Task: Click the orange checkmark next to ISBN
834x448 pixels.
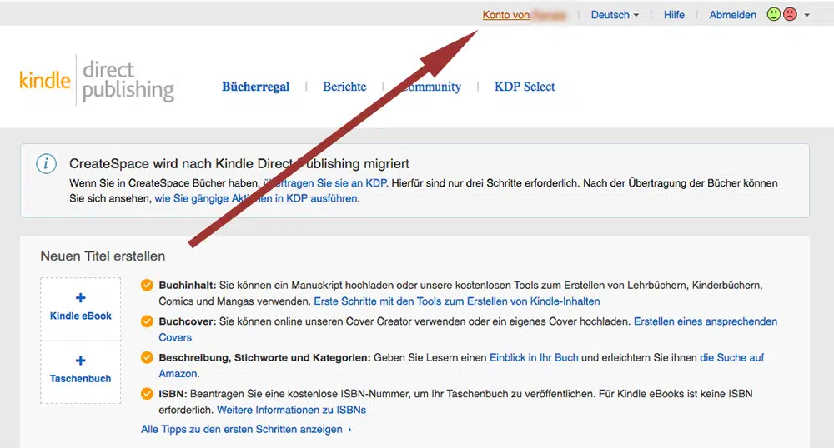Action: (x=147, y=393)
